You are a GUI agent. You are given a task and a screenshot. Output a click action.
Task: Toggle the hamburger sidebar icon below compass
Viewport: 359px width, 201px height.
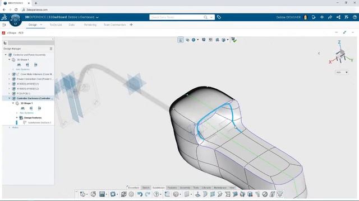(x=4, y=25)
